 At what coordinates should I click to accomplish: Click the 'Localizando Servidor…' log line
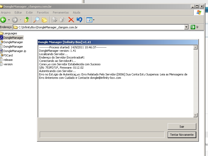53,54
